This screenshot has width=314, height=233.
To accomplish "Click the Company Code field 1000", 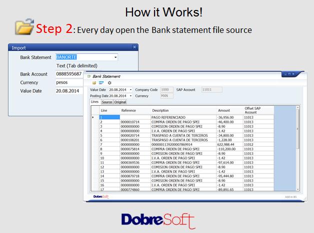I will click(167, 90).
